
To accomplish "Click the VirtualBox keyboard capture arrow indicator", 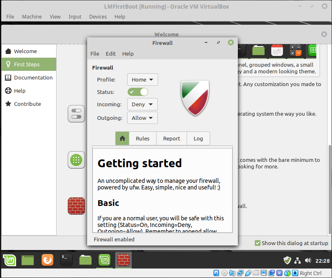I will point(295,273).
